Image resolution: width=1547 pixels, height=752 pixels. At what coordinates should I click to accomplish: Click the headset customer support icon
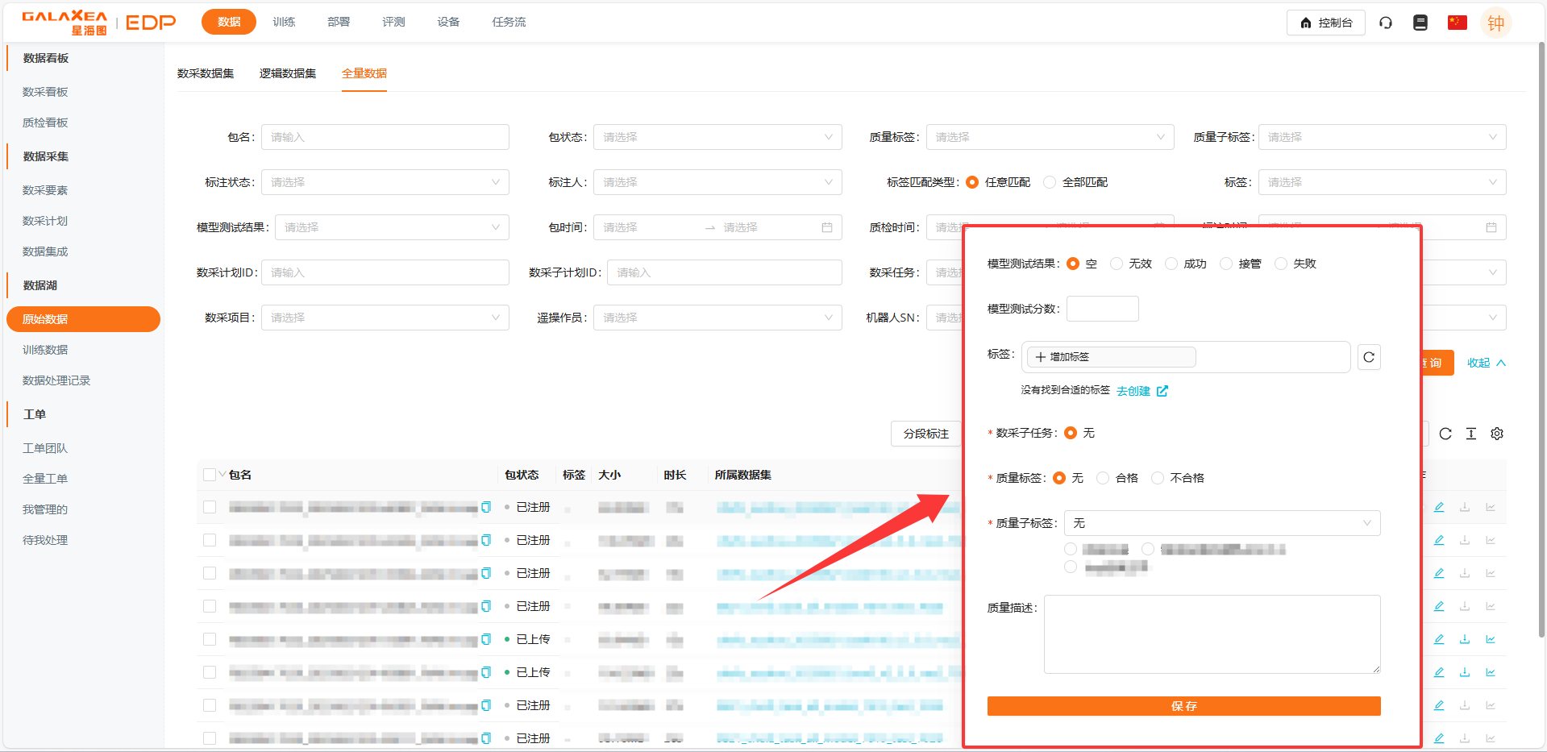pos(1386,23)
